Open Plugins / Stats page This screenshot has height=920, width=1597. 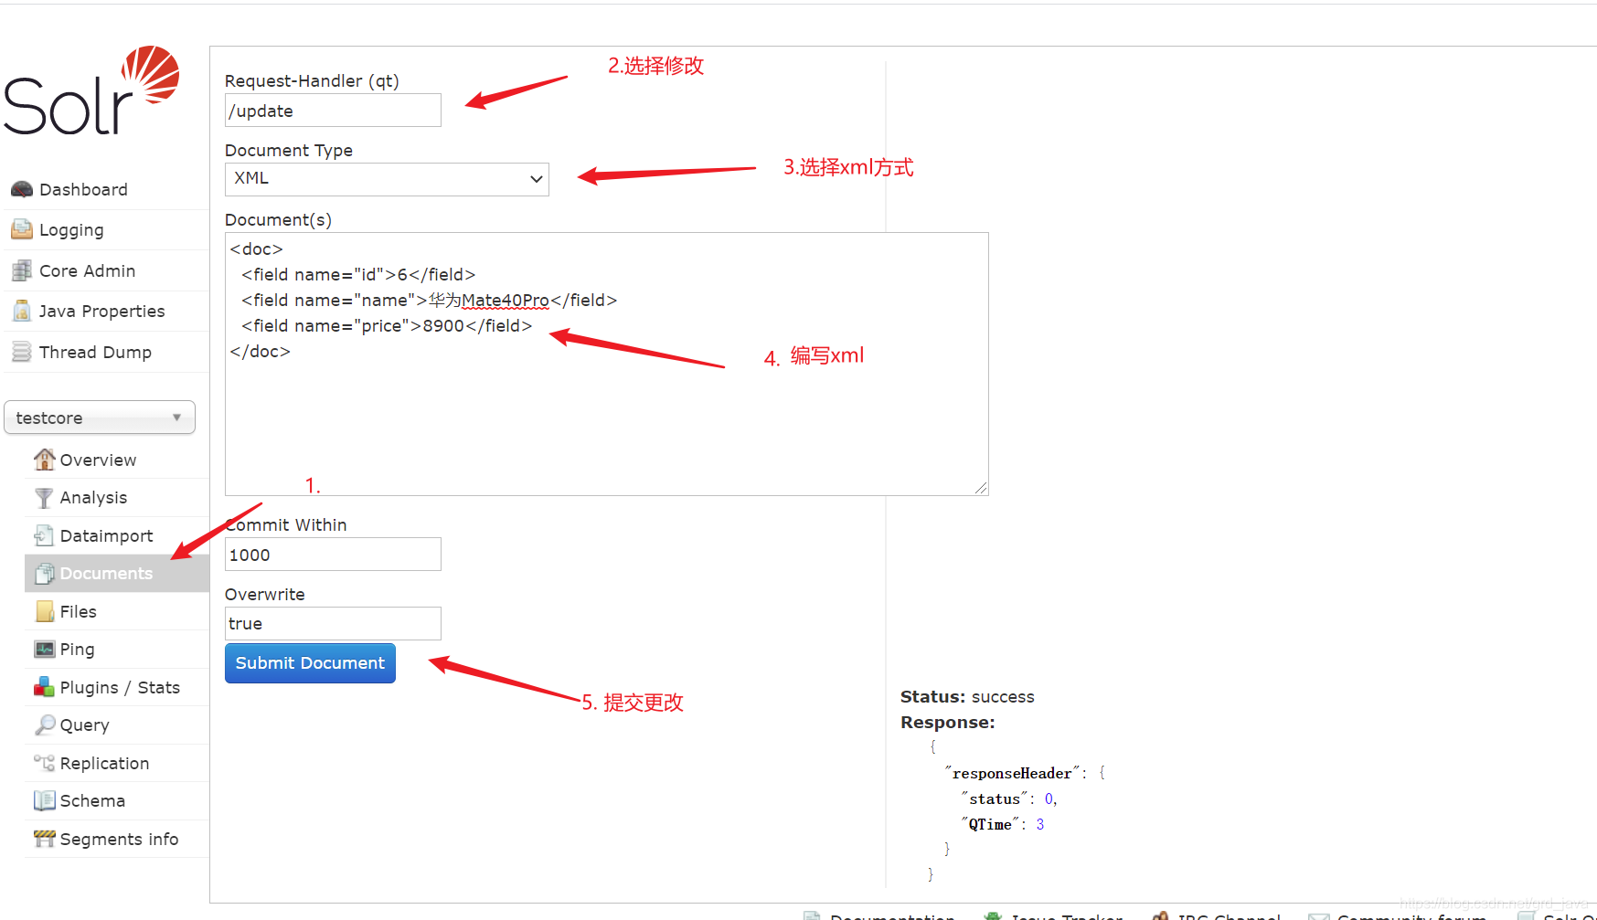click(x=120, y=687)
